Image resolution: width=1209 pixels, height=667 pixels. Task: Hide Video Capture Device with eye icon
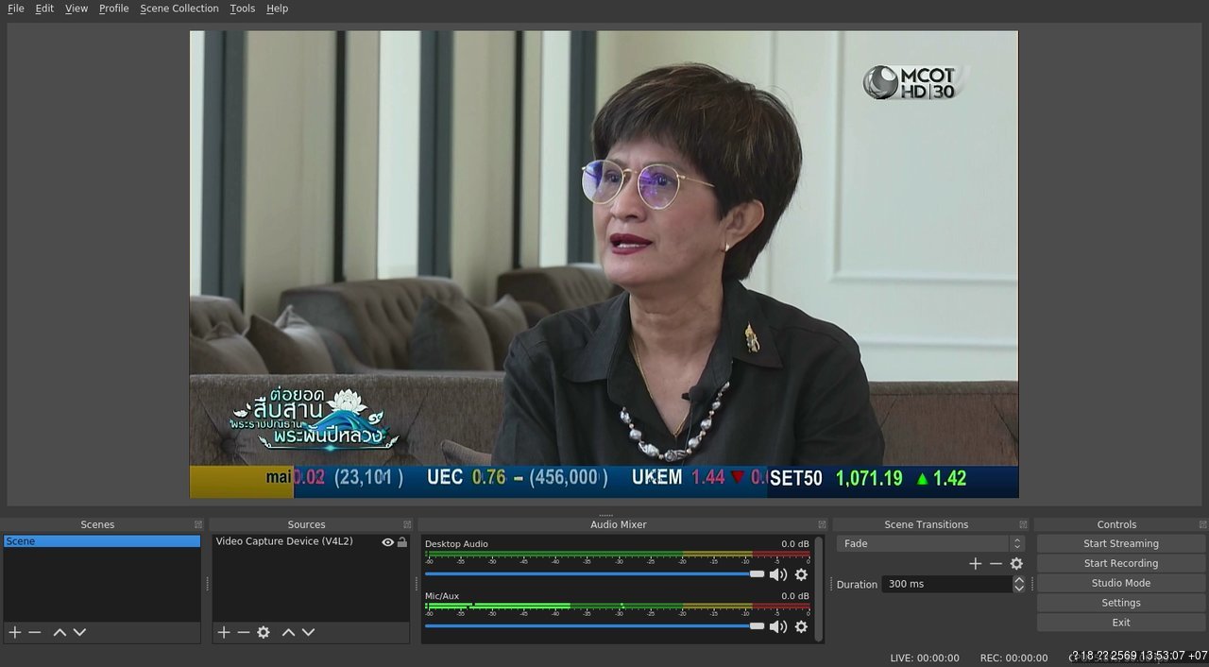click(x=387, y=542)
